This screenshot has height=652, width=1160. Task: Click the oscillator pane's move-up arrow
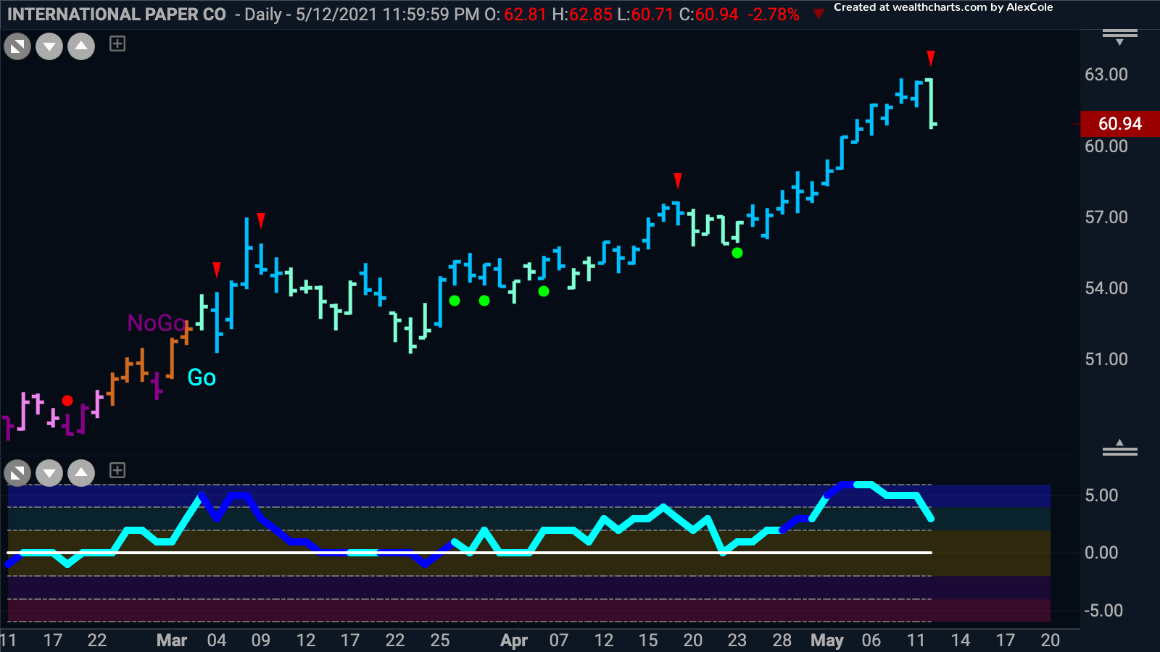81,474
